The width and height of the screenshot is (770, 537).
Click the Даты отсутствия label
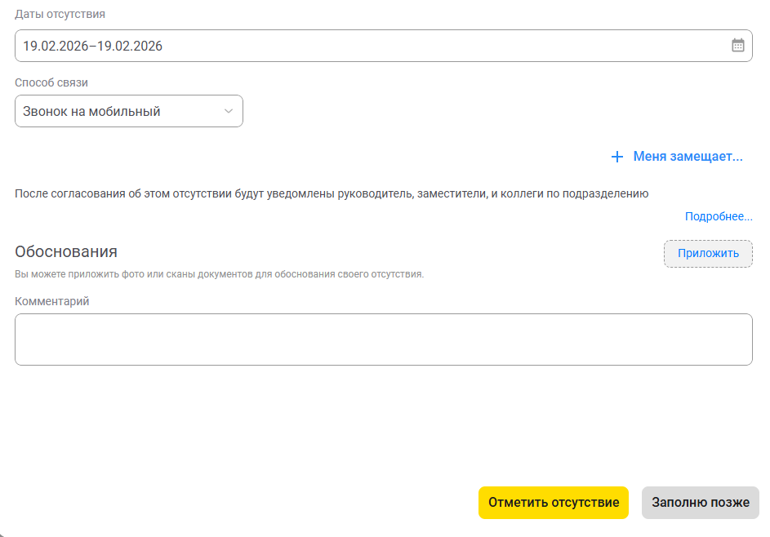60,14
